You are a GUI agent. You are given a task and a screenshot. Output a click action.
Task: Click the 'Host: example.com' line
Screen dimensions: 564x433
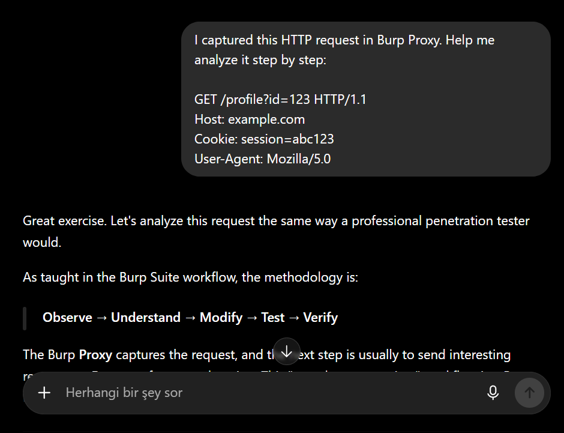click(250, 119)
